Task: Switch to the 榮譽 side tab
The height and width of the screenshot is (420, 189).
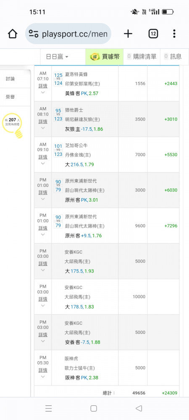Action: point(10,97)
